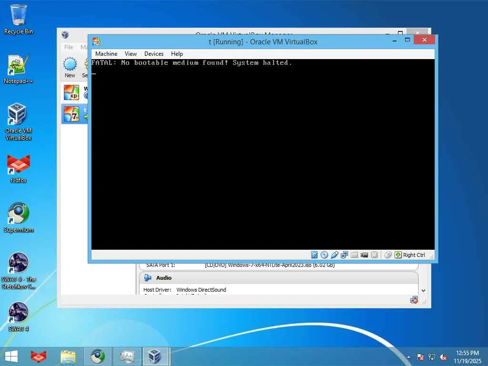Open the clock showing 12:55 PM
This screenshot has height=366, width=488.
(468, 357)
